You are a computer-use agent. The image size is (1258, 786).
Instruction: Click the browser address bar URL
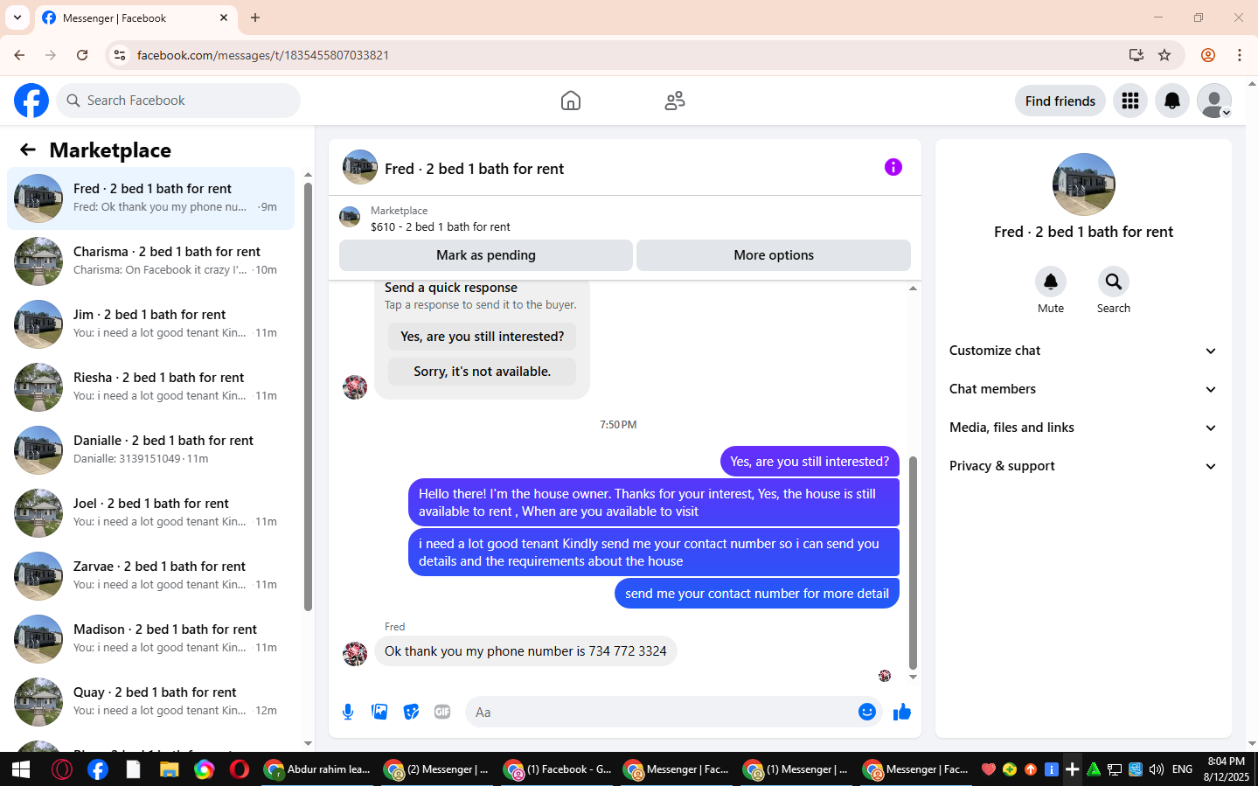coord(263,55)
